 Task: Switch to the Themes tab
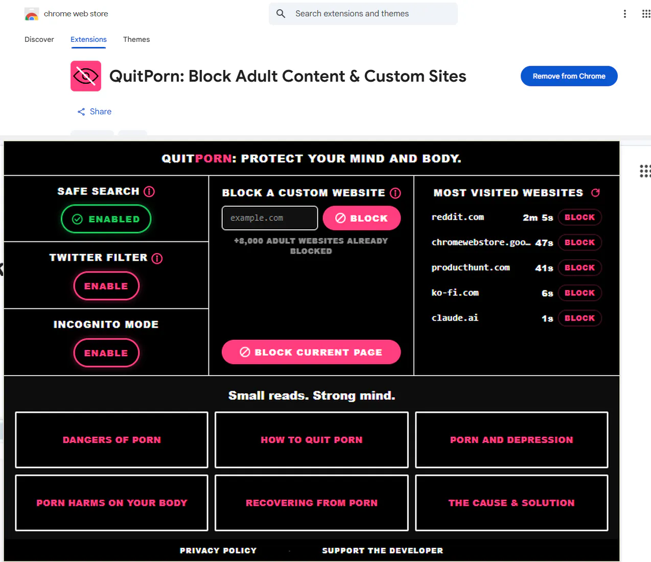tap(136, 39)
